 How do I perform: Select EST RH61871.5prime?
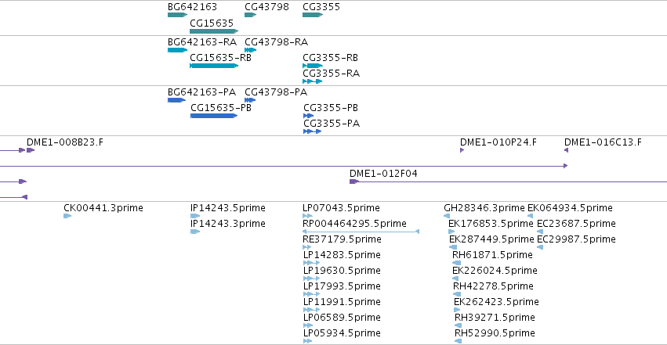[x=456, y=263]
